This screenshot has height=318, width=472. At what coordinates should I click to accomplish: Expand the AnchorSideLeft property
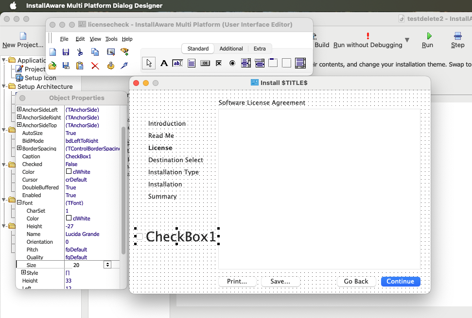click(19, 109)
